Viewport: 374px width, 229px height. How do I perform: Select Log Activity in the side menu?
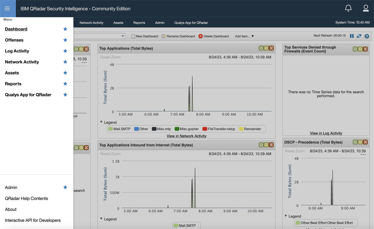tap(17, 51)
